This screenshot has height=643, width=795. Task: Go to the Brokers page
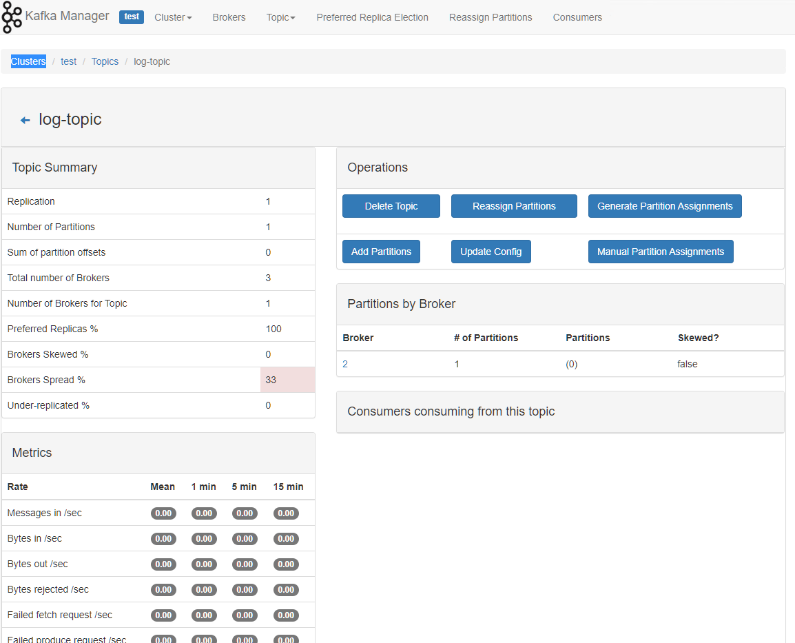point(229,17)
